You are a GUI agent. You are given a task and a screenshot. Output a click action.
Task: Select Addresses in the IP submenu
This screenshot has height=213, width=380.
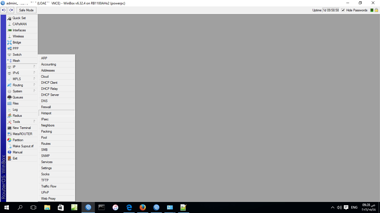tap(57, 70)
